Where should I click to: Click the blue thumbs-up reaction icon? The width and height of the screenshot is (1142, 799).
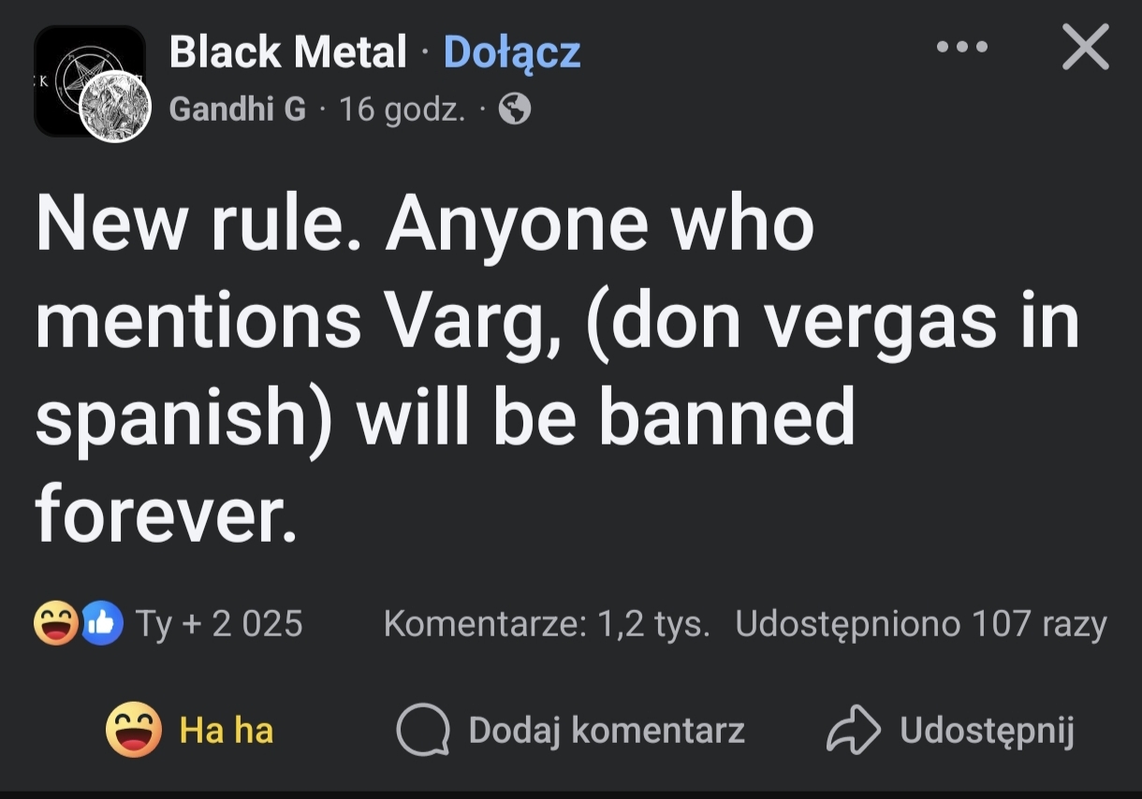[x=102, y=624]
